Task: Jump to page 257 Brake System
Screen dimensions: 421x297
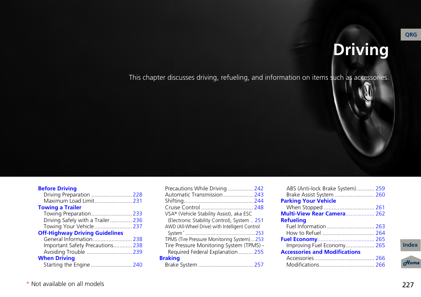Action: [x=259, y=264]
